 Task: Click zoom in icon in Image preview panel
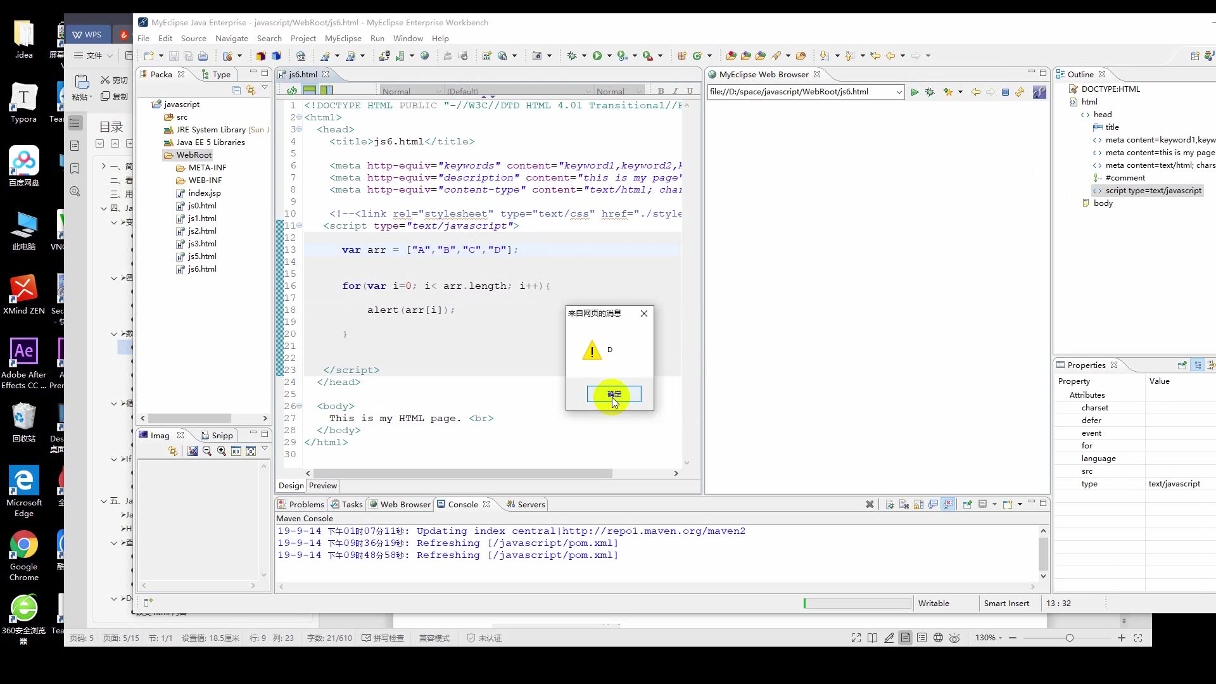[x=221, y=451]
